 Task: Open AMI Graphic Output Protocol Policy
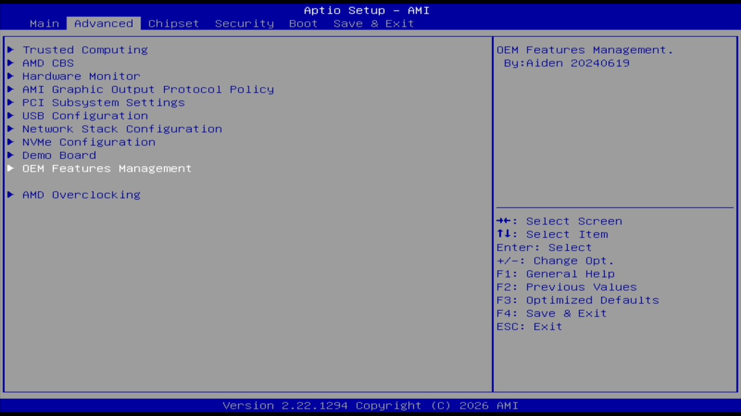tap(148, 89)
